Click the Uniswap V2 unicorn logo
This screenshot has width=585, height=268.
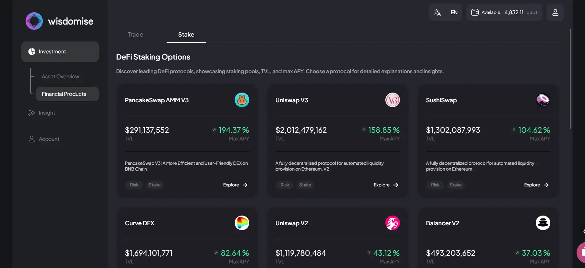click(392, 223)
